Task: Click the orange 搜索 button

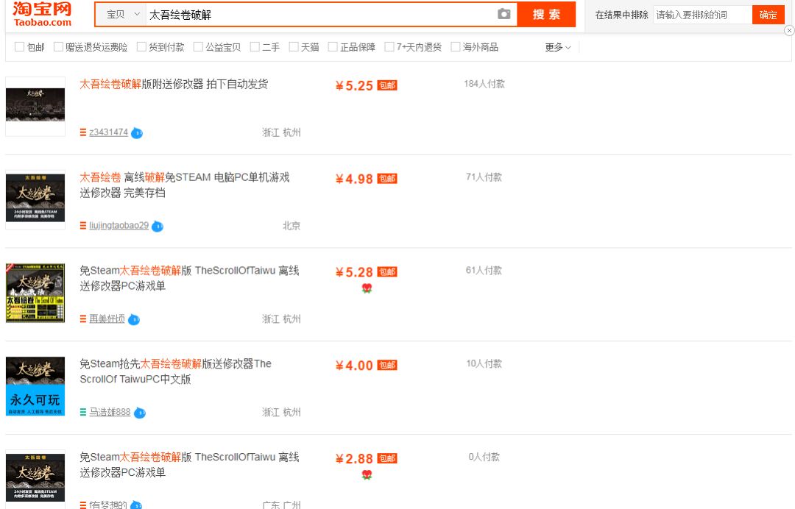Action: [546, 14]
